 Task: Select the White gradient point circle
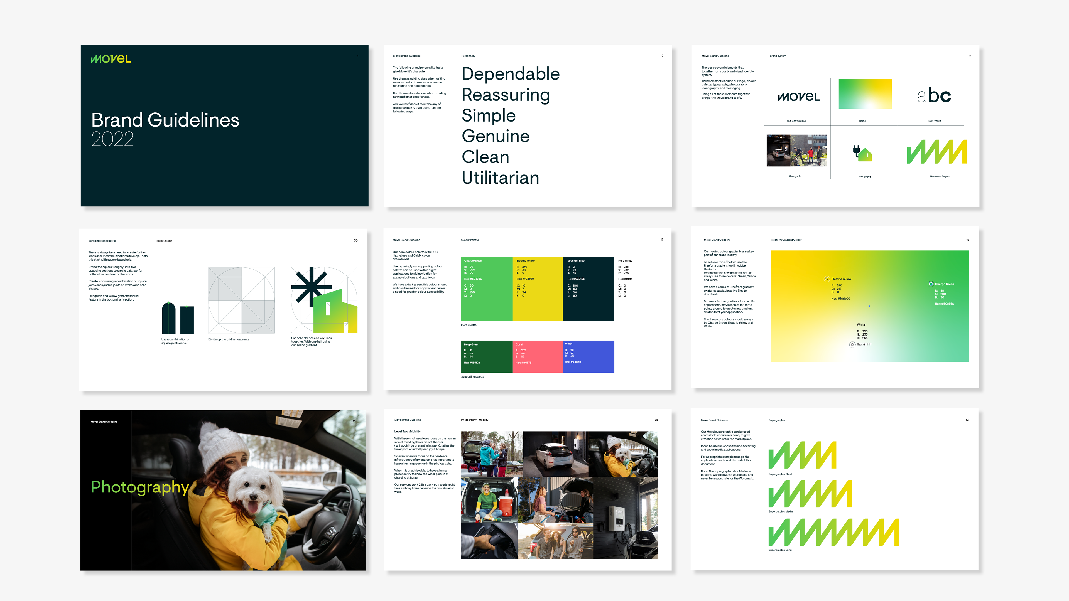coord(852,345)
